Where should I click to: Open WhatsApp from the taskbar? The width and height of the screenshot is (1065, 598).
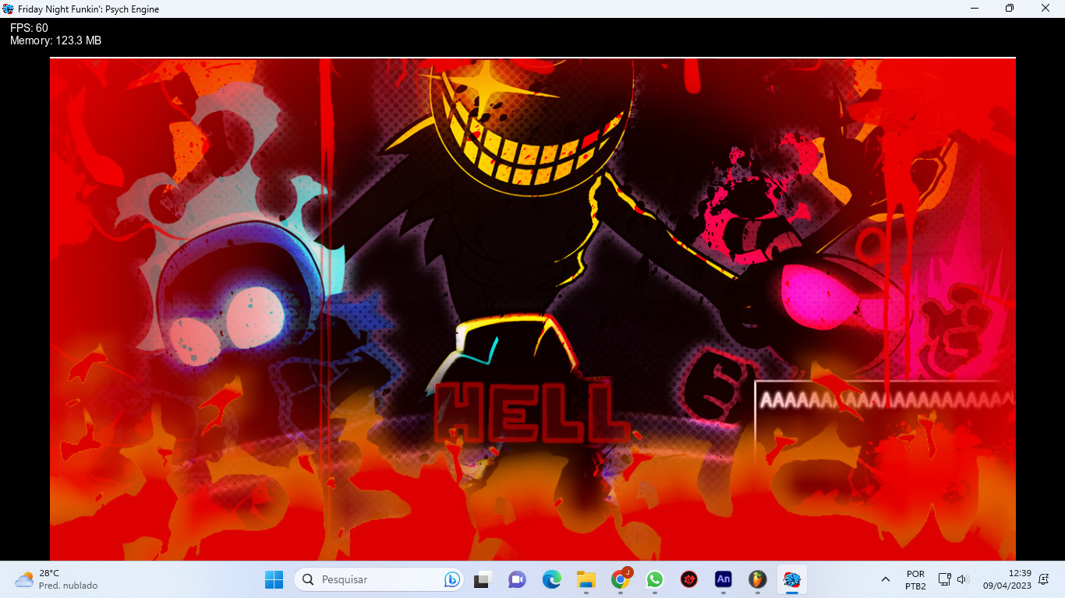(x=655, y=579)
